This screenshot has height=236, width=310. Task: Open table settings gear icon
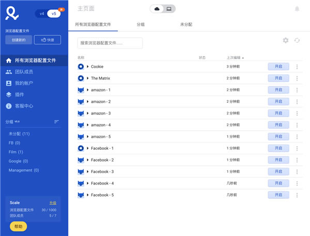coord(286,40)
